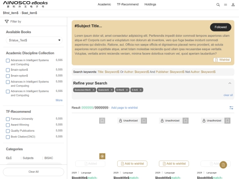Check the middle Advances in Intelligent Systems checkbox
The height and width of the screenshot is (179, 239).
pos(8,82)
